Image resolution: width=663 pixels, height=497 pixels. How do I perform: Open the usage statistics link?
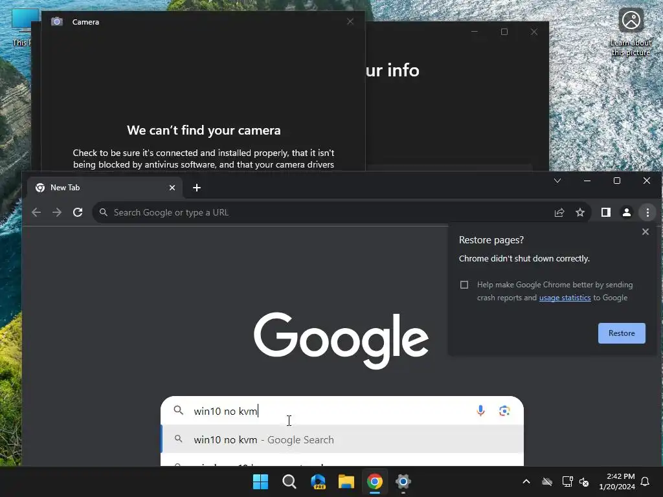coord(565,298)
